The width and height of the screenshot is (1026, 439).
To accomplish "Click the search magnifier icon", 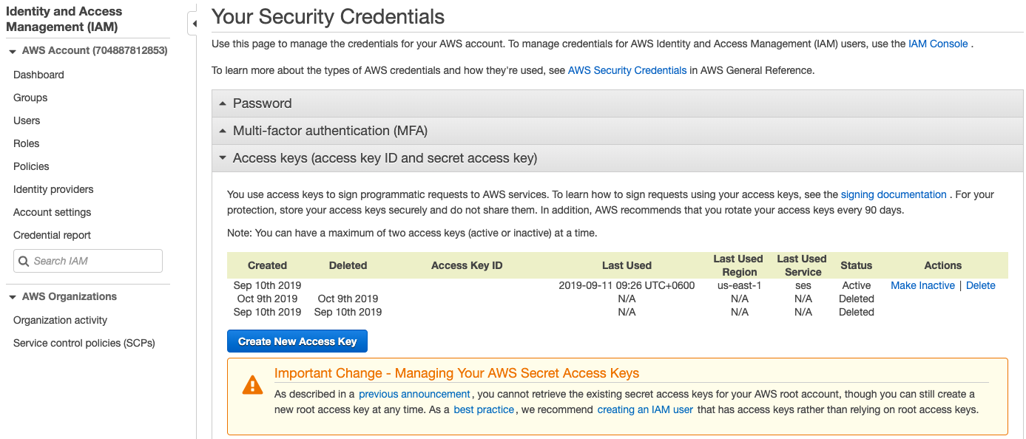I will coord(24,261).
